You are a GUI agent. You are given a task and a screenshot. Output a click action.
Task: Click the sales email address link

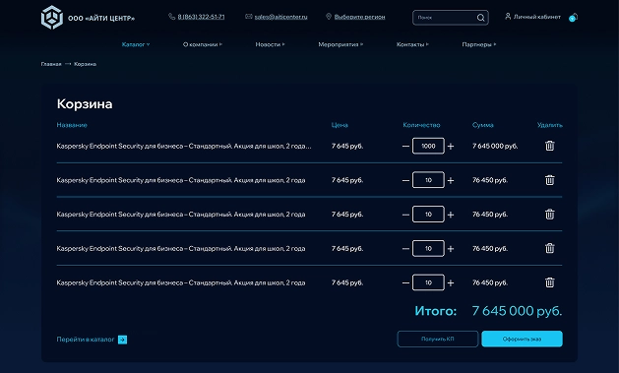[x=280, y=17]
